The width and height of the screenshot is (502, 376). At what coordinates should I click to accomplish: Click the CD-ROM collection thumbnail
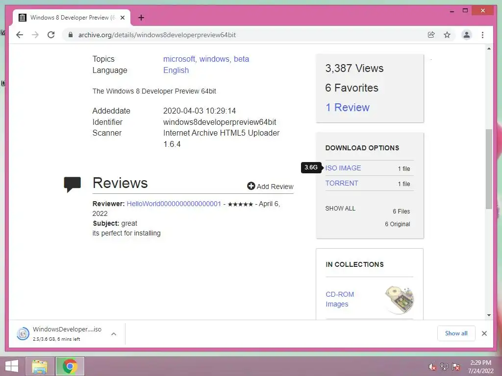[399, 300]
